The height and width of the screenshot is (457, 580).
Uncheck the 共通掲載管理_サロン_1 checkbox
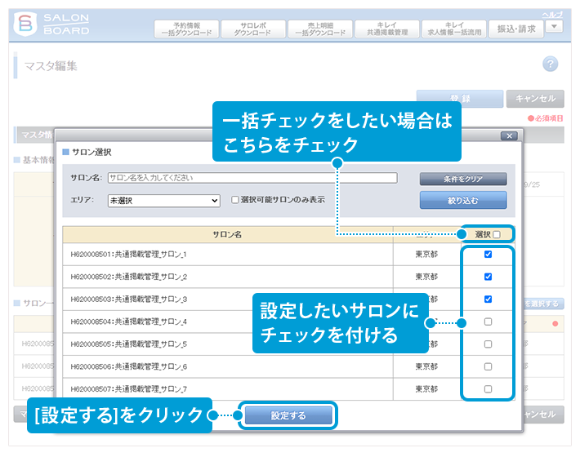pyautogui.click(x=488, y=255)
